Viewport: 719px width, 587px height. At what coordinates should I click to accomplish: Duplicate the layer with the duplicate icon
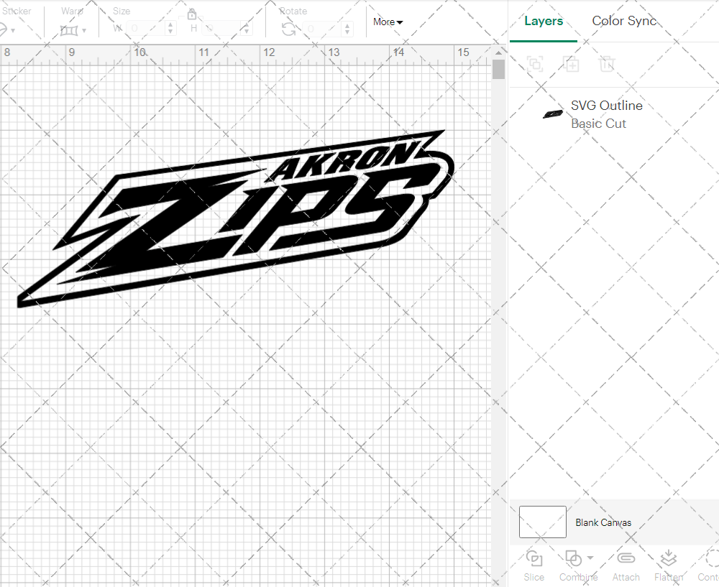(572, 64)
